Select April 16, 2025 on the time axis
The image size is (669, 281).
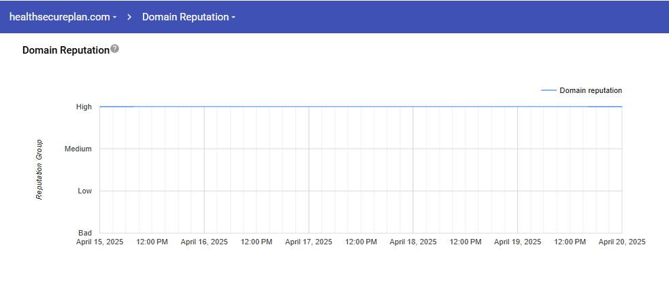(x=204, y=242)
